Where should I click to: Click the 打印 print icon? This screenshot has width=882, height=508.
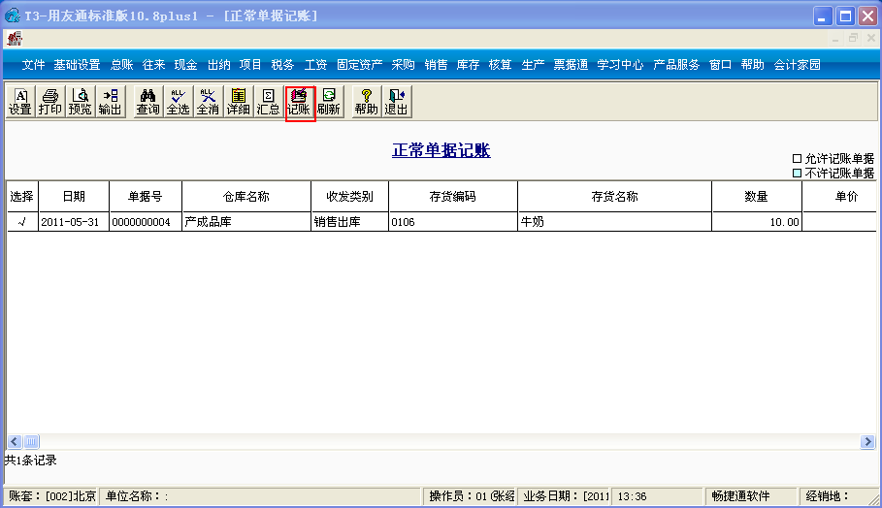pos(50,102)
